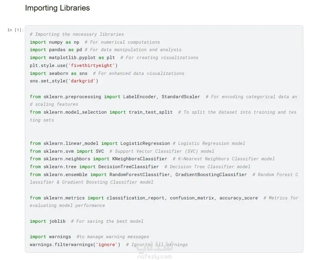Click the StandardScaler import name
Screen dimensions: 309x260
click(181, 97)
